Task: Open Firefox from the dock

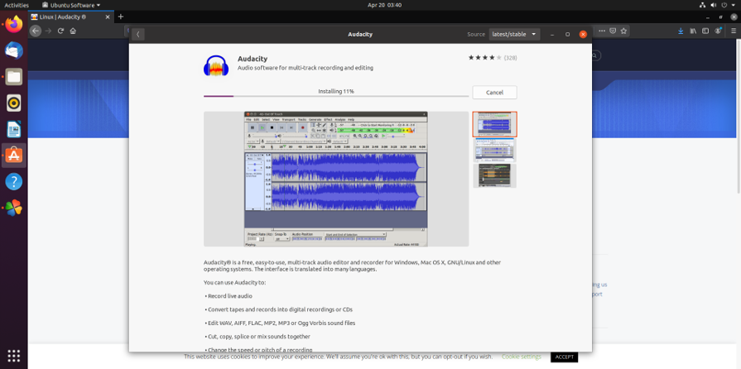Action: 13,24
